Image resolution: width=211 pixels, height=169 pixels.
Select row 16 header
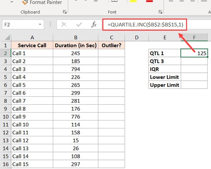click(6, 164)
